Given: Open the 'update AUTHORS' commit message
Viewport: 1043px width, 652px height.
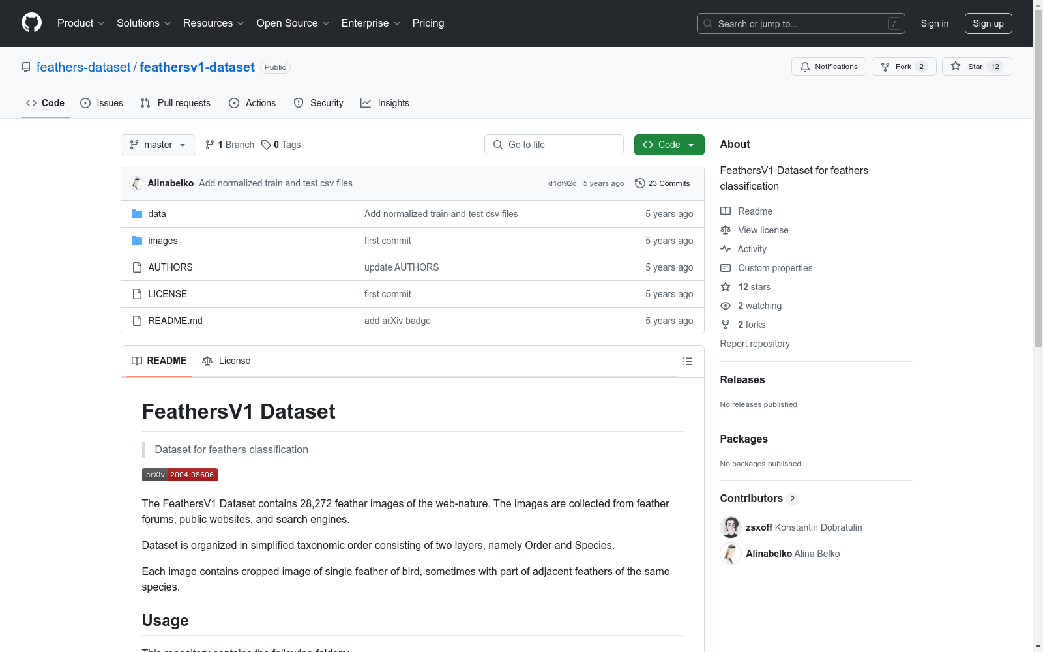Looking at the screenshot, I should (402, 267).
